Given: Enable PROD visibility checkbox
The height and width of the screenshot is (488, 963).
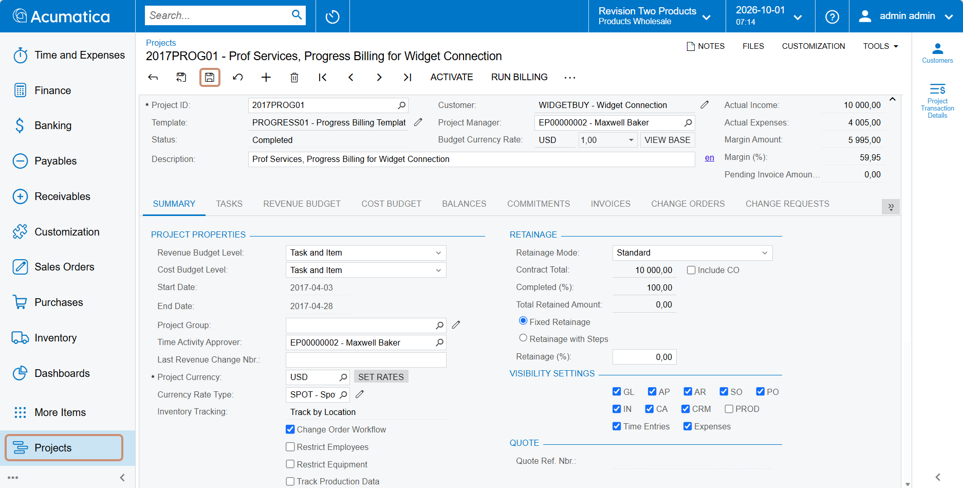Looking at the screenshot, I should click(729, 409).
